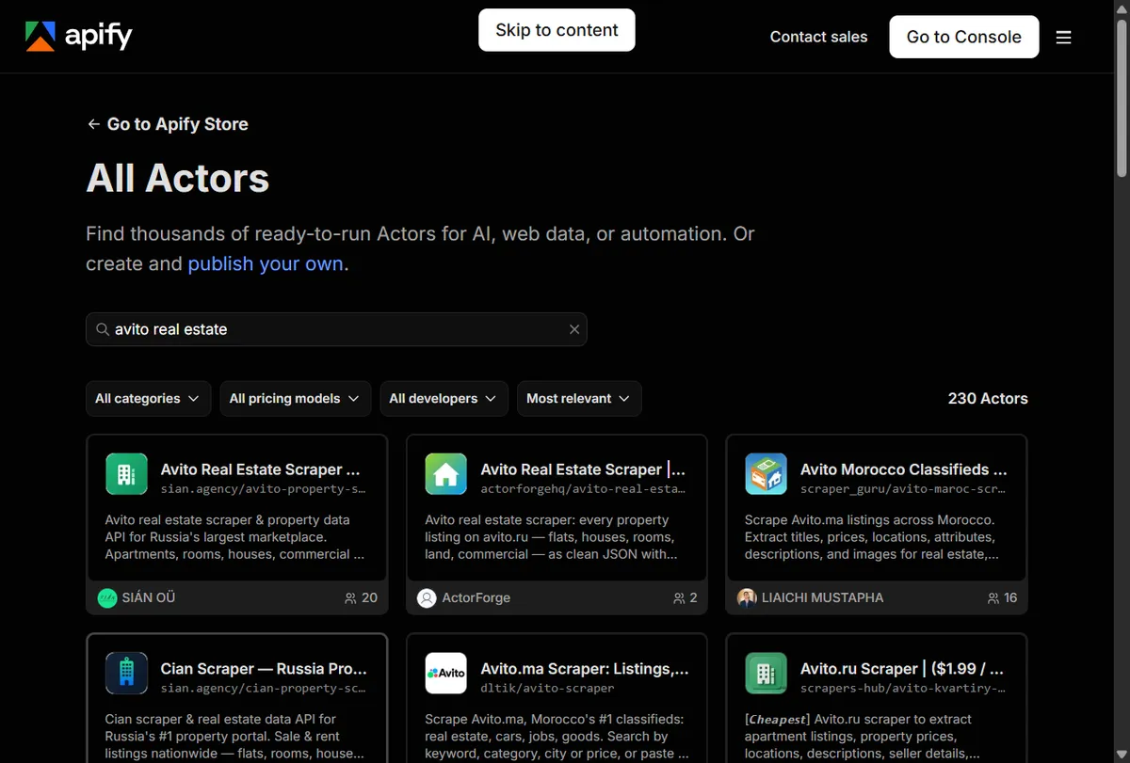Viewport: 1130px width, 763px height.
Task: Click the SIÁN OÜ developer avatar
Action: point(107,597)
